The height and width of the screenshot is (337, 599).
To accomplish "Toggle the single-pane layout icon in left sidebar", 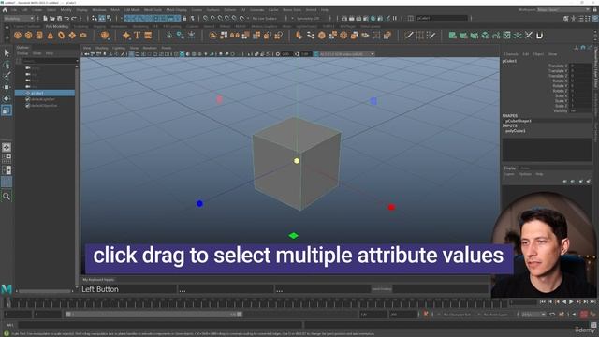I will (x=7, y=148).
